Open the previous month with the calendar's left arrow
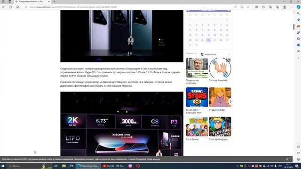Image resolution: width=301 pixels, height=169 pixels. tap(189, 10)
